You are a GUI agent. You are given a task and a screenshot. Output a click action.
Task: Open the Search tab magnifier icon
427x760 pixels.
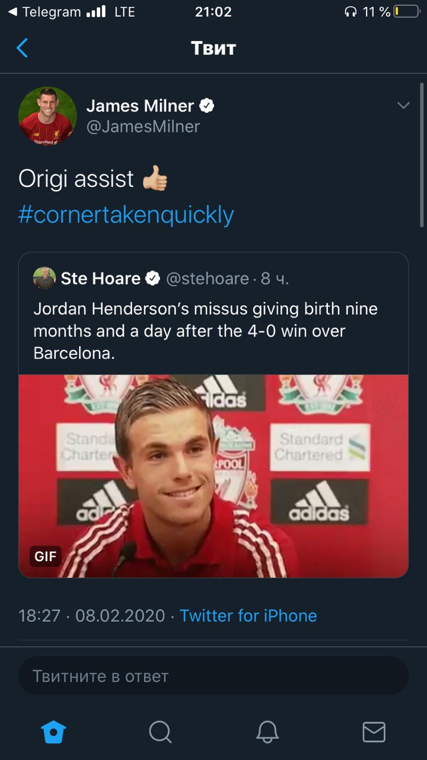click(160, 732)
